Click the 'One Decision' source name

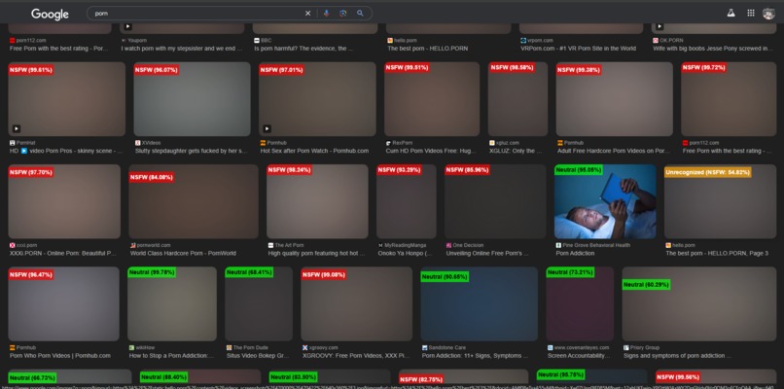pos(468,245)
